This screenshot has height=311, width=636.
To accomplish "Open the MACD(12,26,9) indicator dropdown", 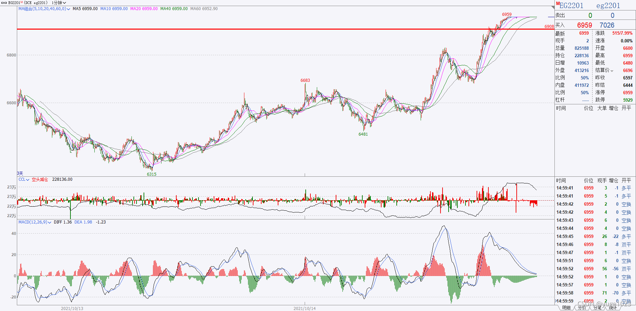I will (35, 222).
